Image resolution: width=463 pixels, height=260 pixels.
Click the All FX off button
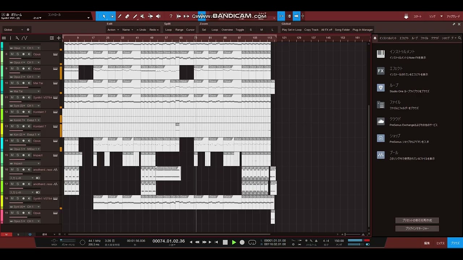pos(327,30)
